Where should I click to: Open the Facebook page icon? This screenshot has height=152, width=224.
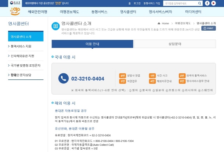click(207, 3)
